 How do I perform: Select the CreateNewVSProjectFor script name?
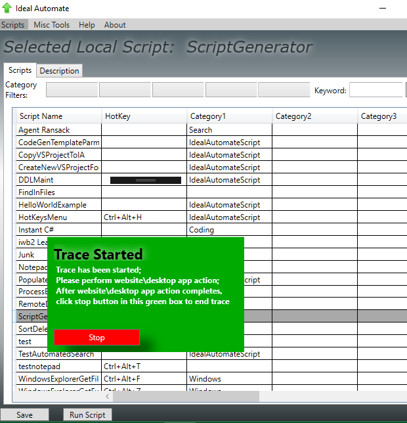pyautogui.click(x=58, y=167)
